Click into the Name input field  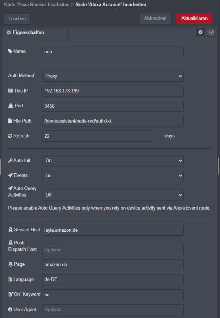tap(113, 51)
